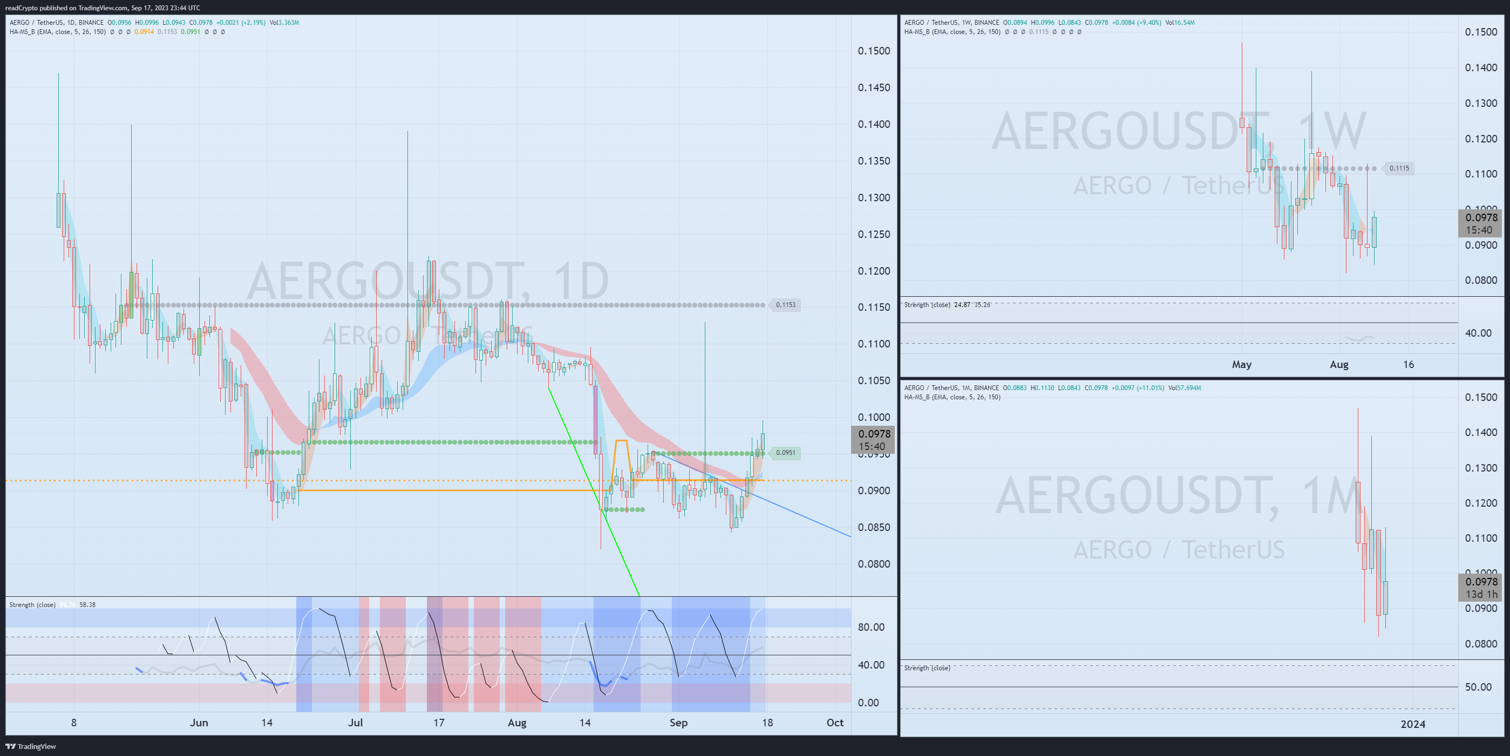
Task: Click the readCrypto published on TradingView.com header
Action: click(x=103, y=8)
